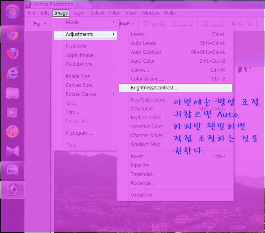Click the Align left edges icon

tap(174, 23)
